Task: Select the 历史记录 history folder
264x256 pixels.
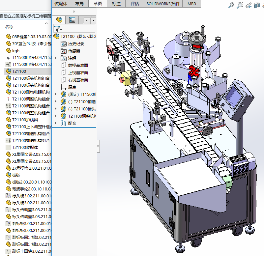Action: coord(76,43)
